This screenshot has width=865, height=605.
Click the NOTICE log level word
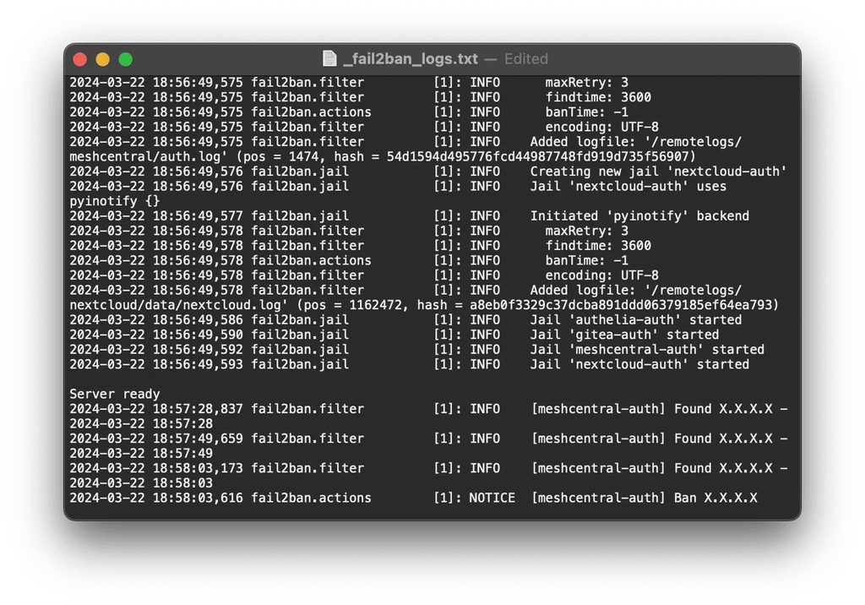(x=492, y=498)
